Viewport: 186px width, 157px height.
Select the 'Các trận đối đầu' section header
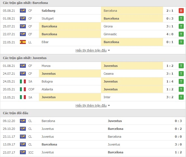tap(15, 113)
